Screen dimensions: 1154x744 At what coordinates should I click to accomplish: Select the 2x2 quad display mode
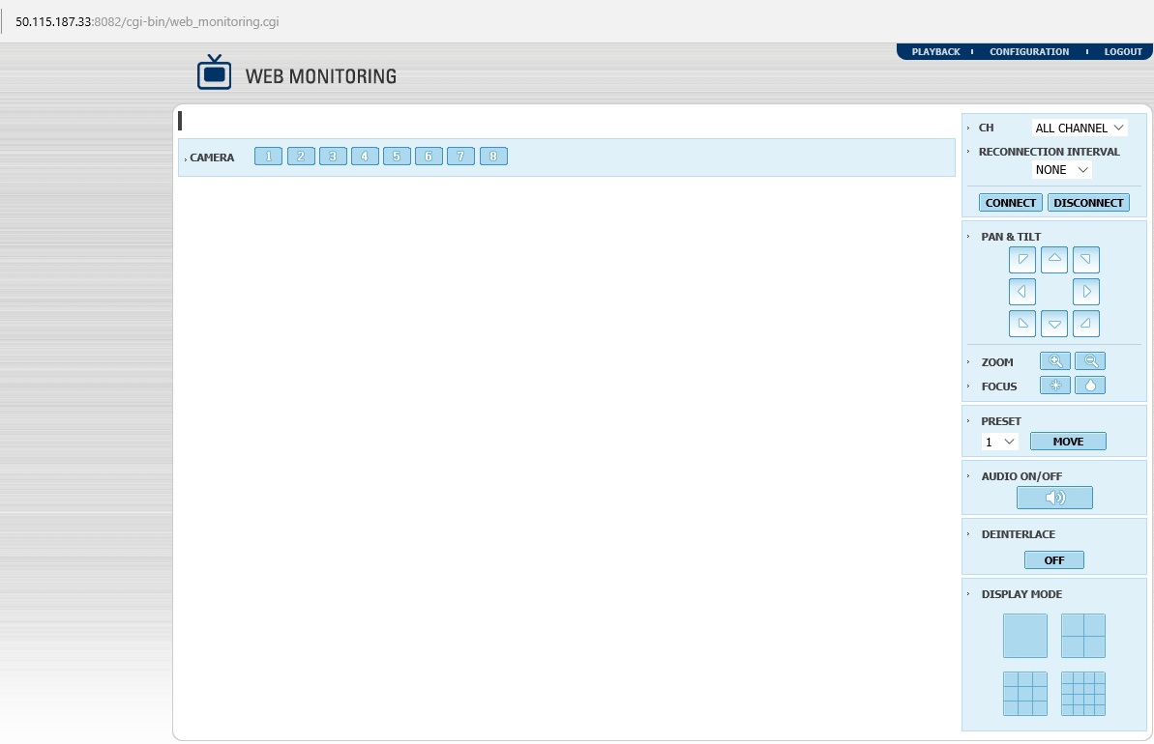1082,636
